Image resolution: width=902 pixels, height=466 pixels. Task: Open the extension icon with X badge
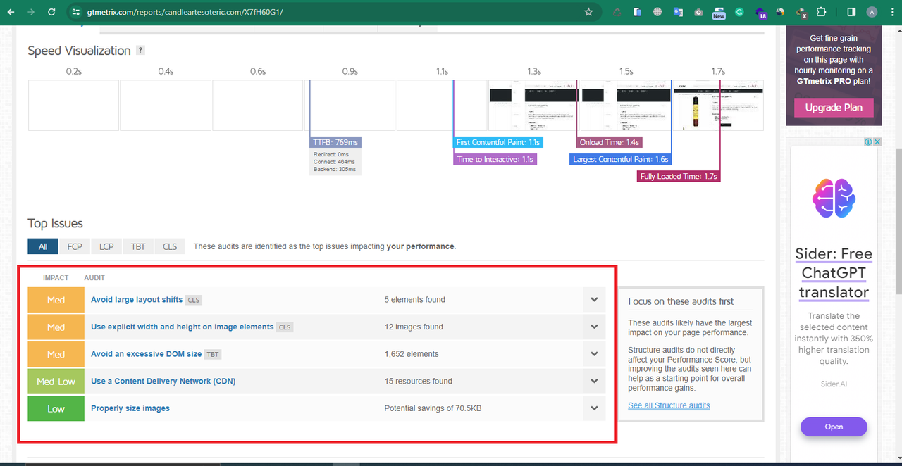(x=801, y=13)
